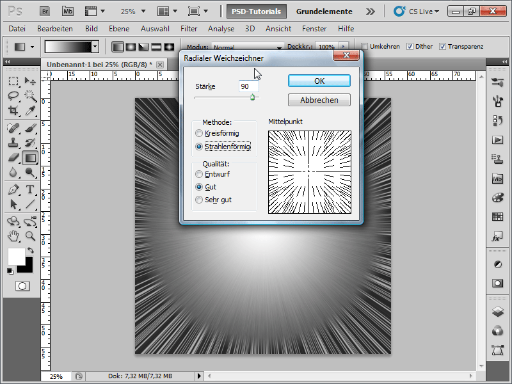Toggle the Dither checkbox

pos(410,46)
